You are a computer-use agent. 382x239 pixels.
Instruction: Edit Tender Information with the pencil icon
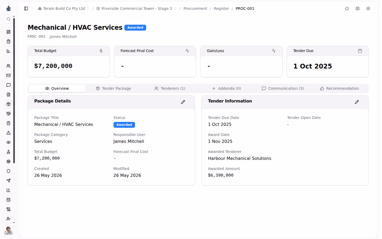[357, 102]
